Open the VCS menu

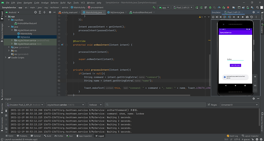(x=83, y=3)
